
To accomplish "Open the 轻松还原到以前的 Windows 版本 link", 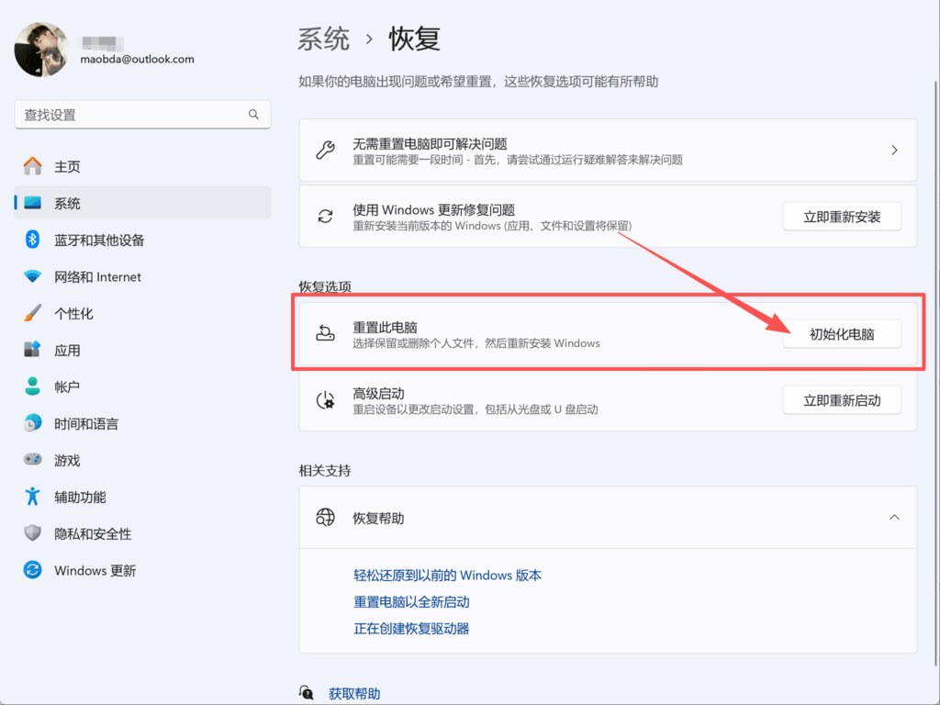I will coord(447,575).
